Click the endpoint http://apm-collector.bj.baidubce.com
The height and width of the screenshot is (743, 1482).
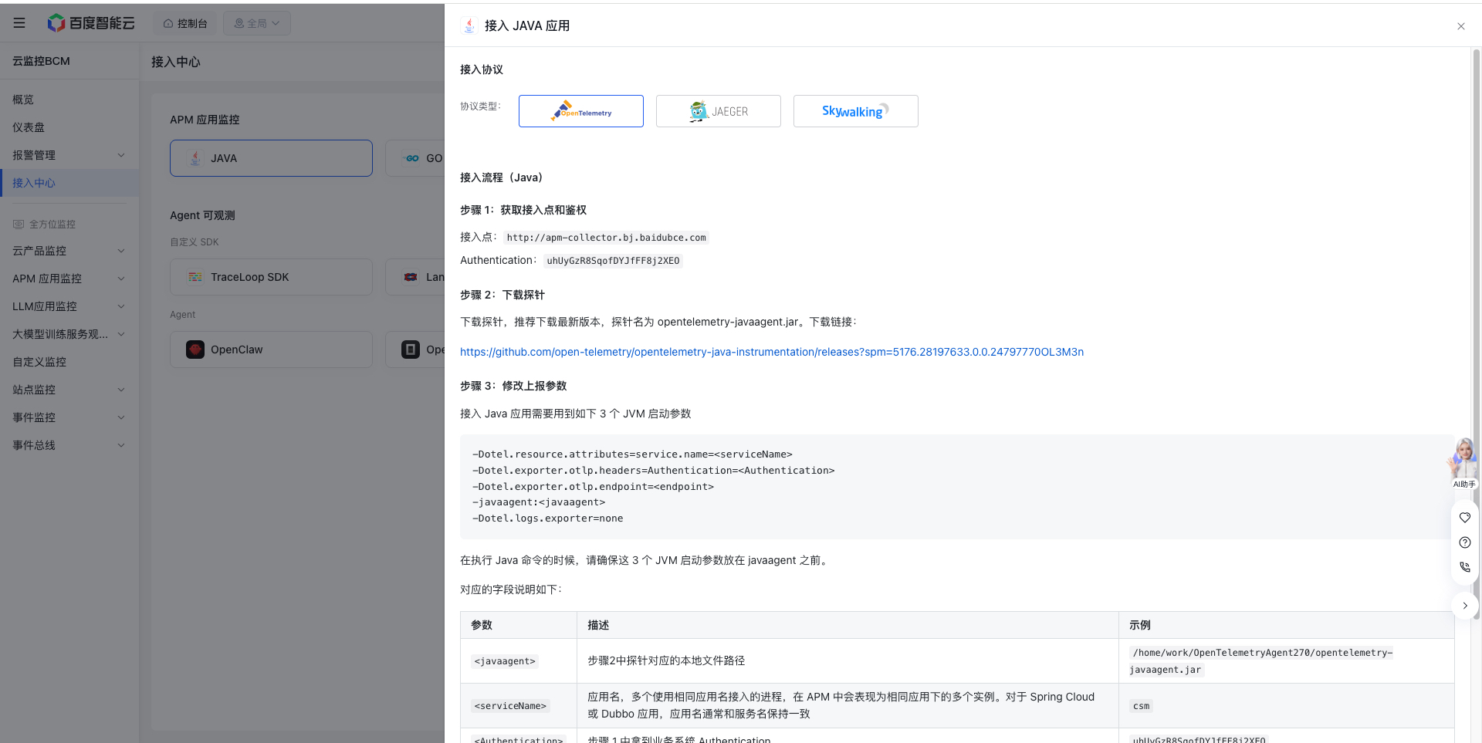click(606, 238)
